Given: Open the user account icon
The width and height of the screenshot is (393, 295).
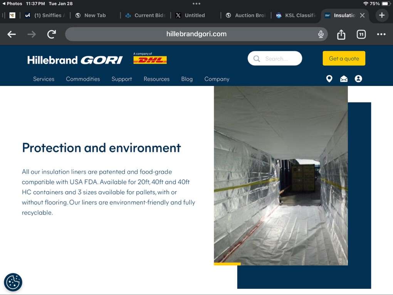Looking at the screenshot, I should pos(358,79).
